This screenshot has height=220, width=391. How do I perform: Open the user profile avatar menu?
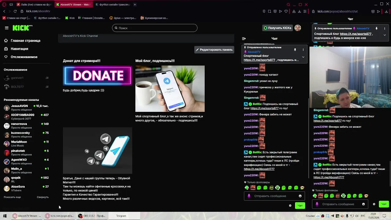[298, 28]
